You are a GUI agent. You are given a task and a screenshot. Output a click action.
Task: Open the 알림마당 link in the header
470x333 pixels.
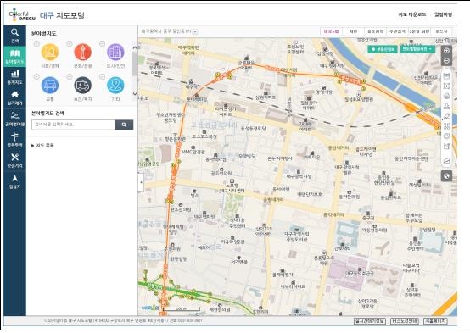444,14
